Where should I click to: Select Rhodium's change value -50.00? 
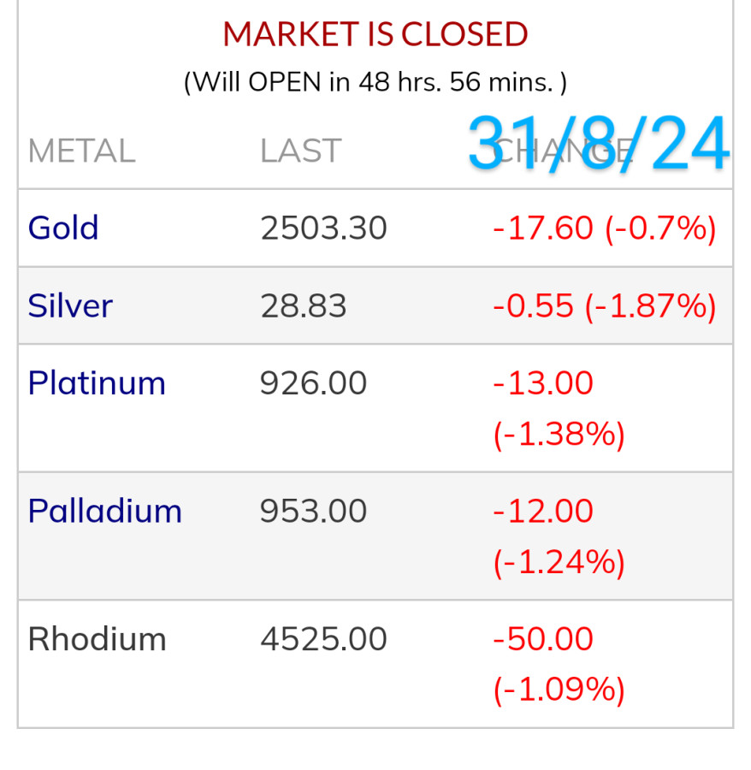[x=543, y=639]
